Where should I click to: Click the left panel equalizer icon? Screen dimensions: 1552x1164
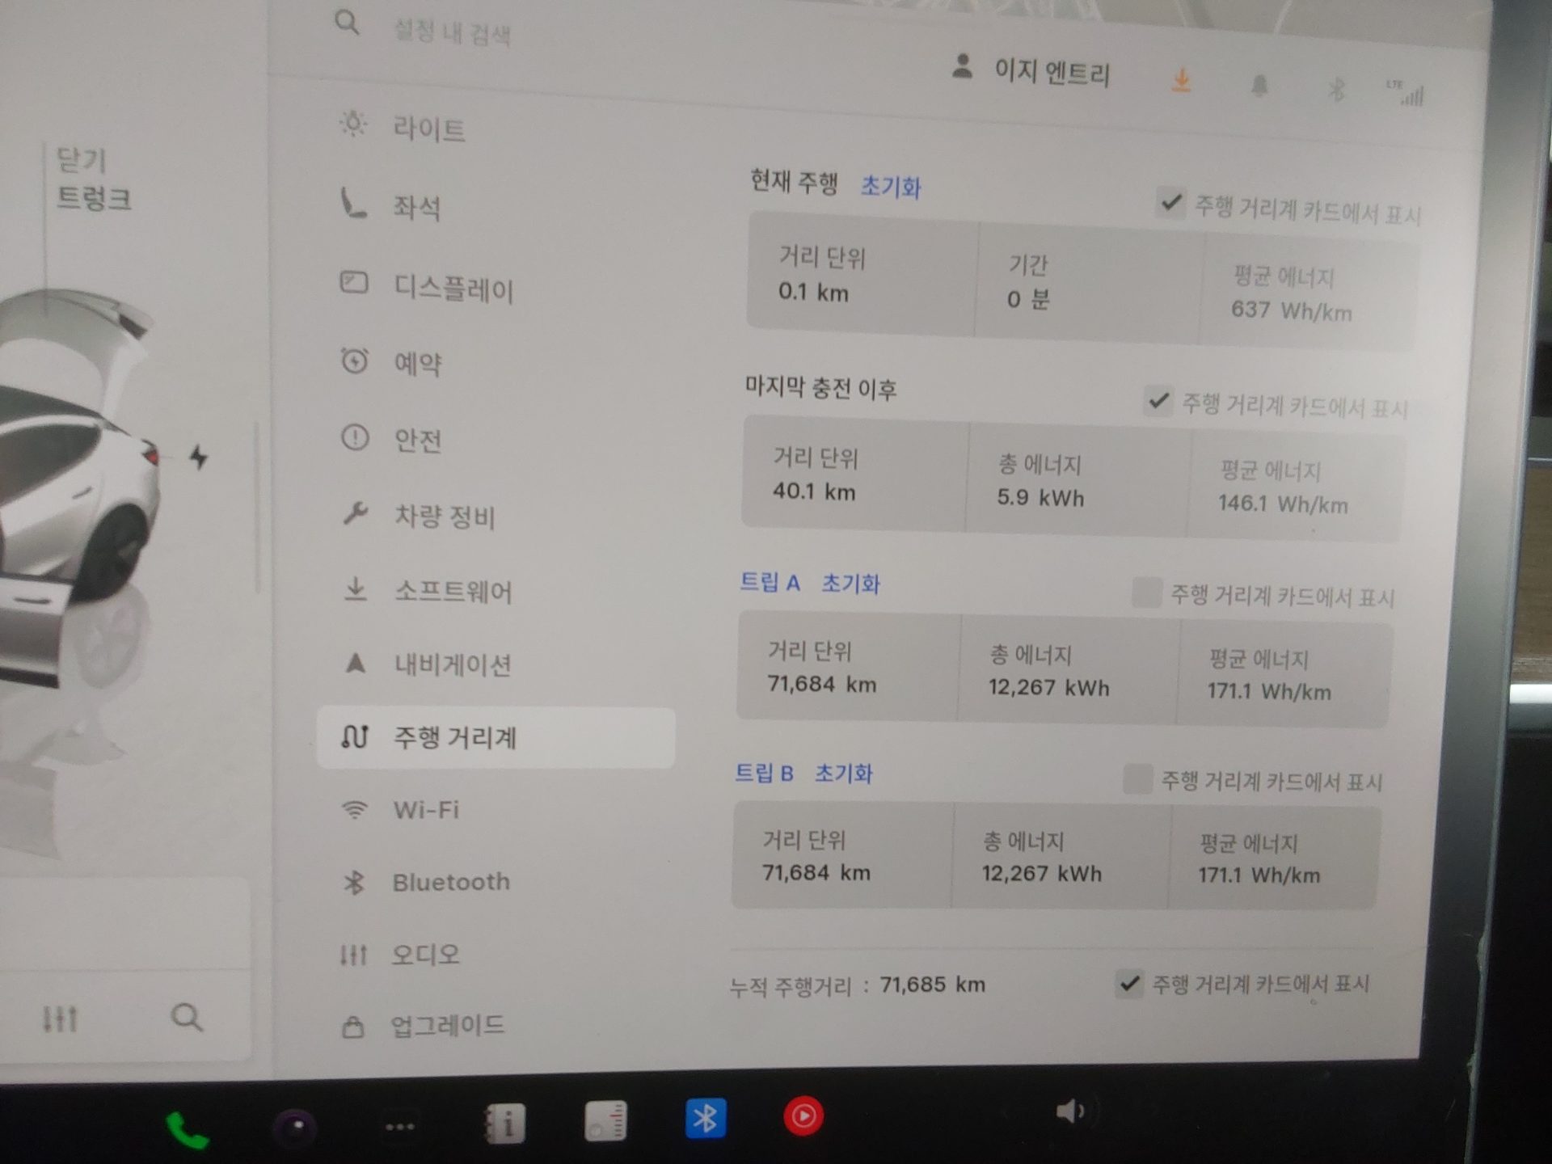pyautogui.click(x=60, y=1018)
